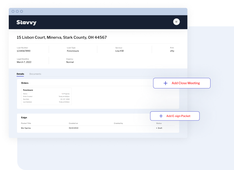This screenshot has height=170, width=234.
Task: Click the Esign section heading
Action: (24, 118)
